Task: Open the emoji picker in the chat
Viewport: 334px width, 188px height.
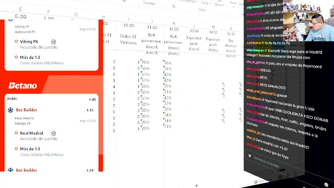Action: 326,185
